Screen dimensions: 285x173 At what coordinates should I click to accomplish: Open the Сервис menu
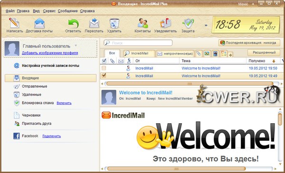point(49,11)
